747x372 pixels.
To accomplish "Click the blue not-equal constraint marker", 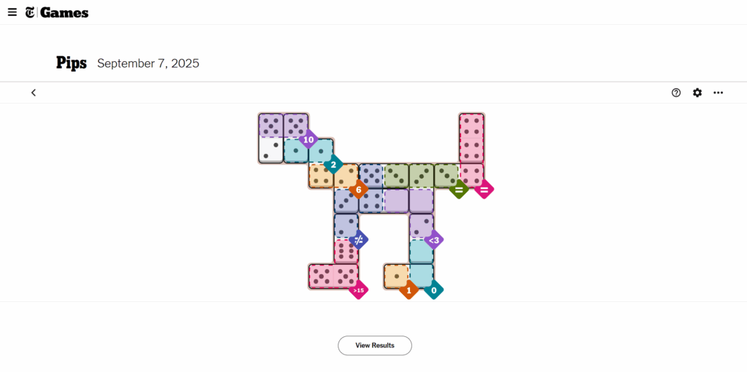I will pyautogui.click(x=358, y=239).
